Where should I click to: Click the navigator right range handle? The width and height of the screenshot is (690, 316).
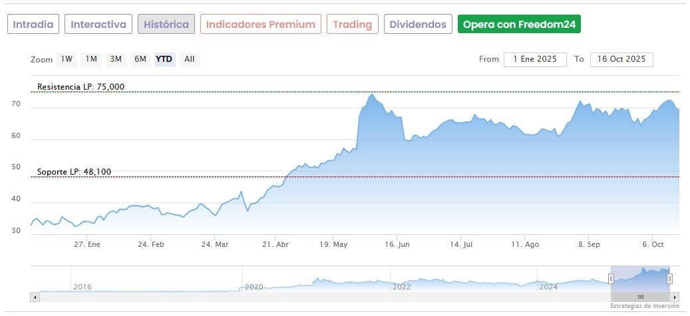669,279
